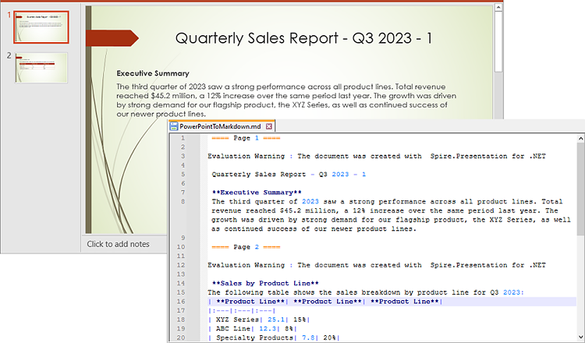Image resolution: width=585 pixels, height=343 pixels.
Task: Click to add notes in PowerPoint
Action: click(118, 244)
